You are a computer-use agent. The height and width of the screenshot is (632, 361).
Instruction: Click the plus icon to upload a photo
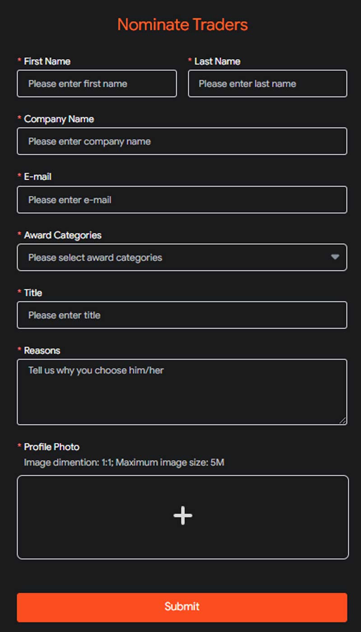coord(183,516)
